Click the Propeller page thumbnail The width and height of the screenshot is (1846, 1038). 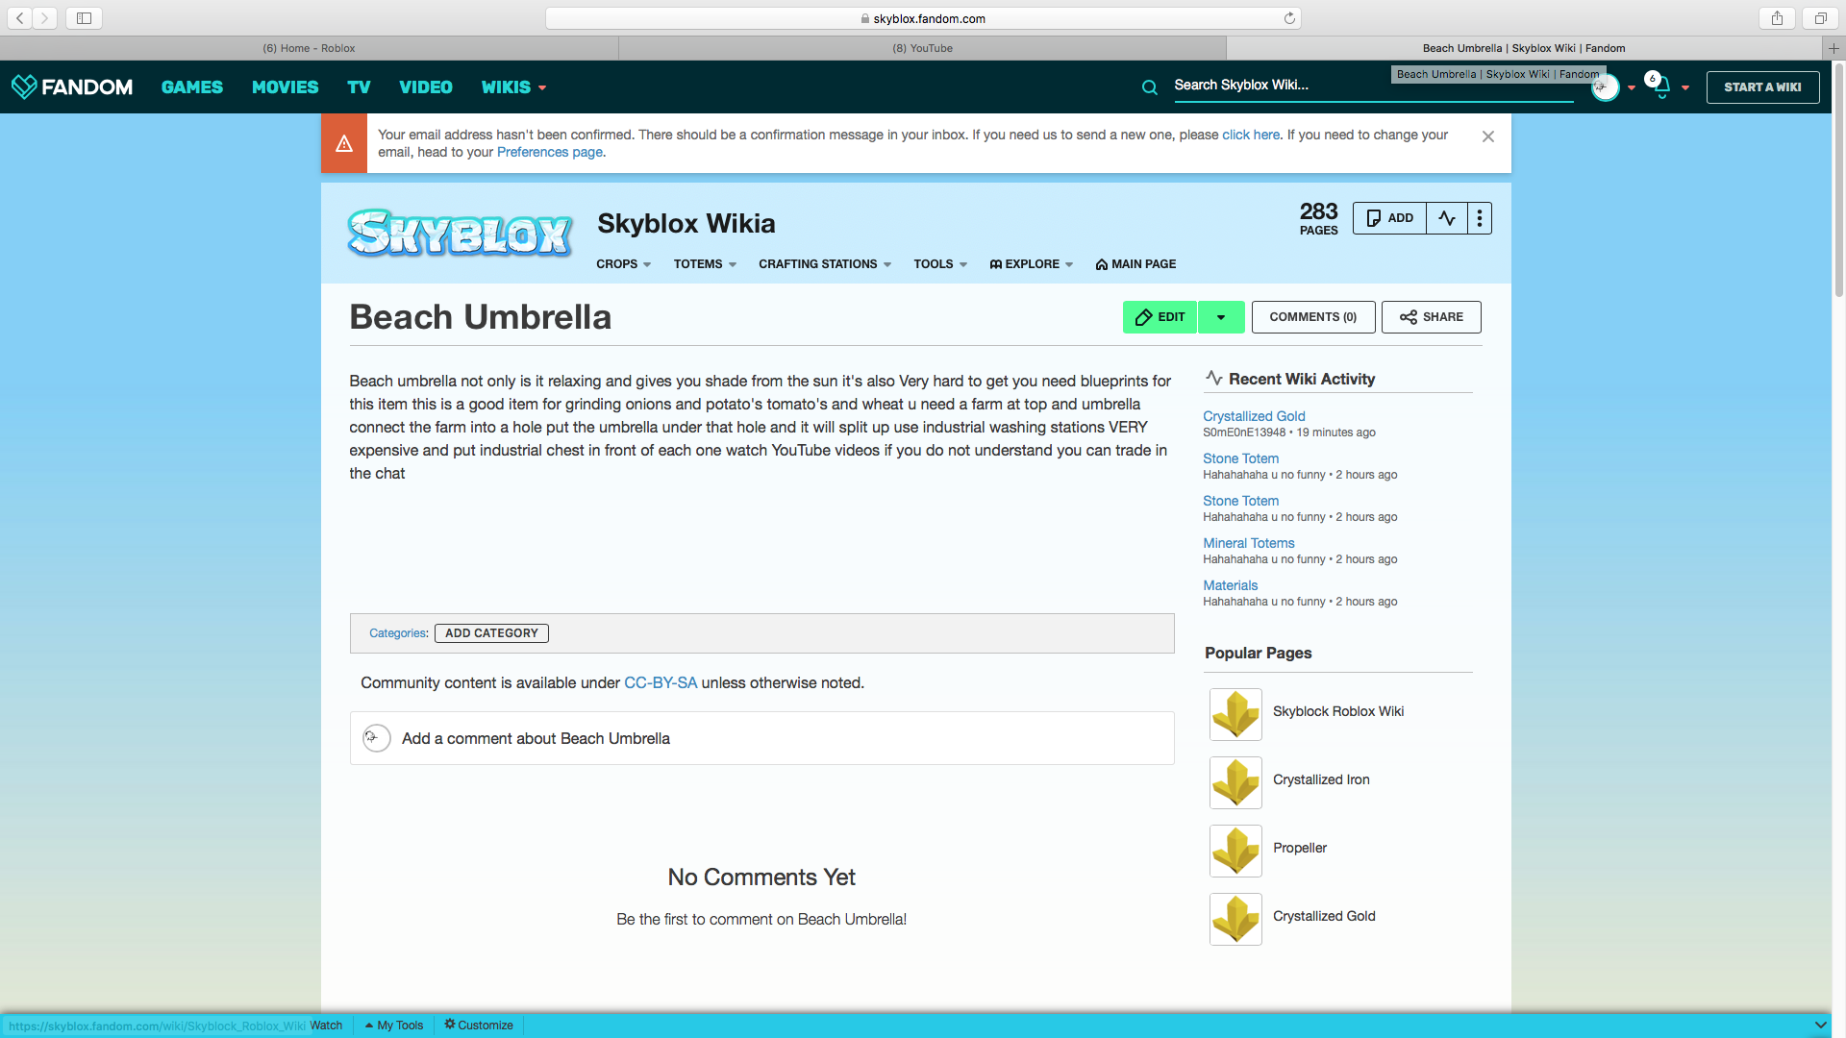[1235, 851]
